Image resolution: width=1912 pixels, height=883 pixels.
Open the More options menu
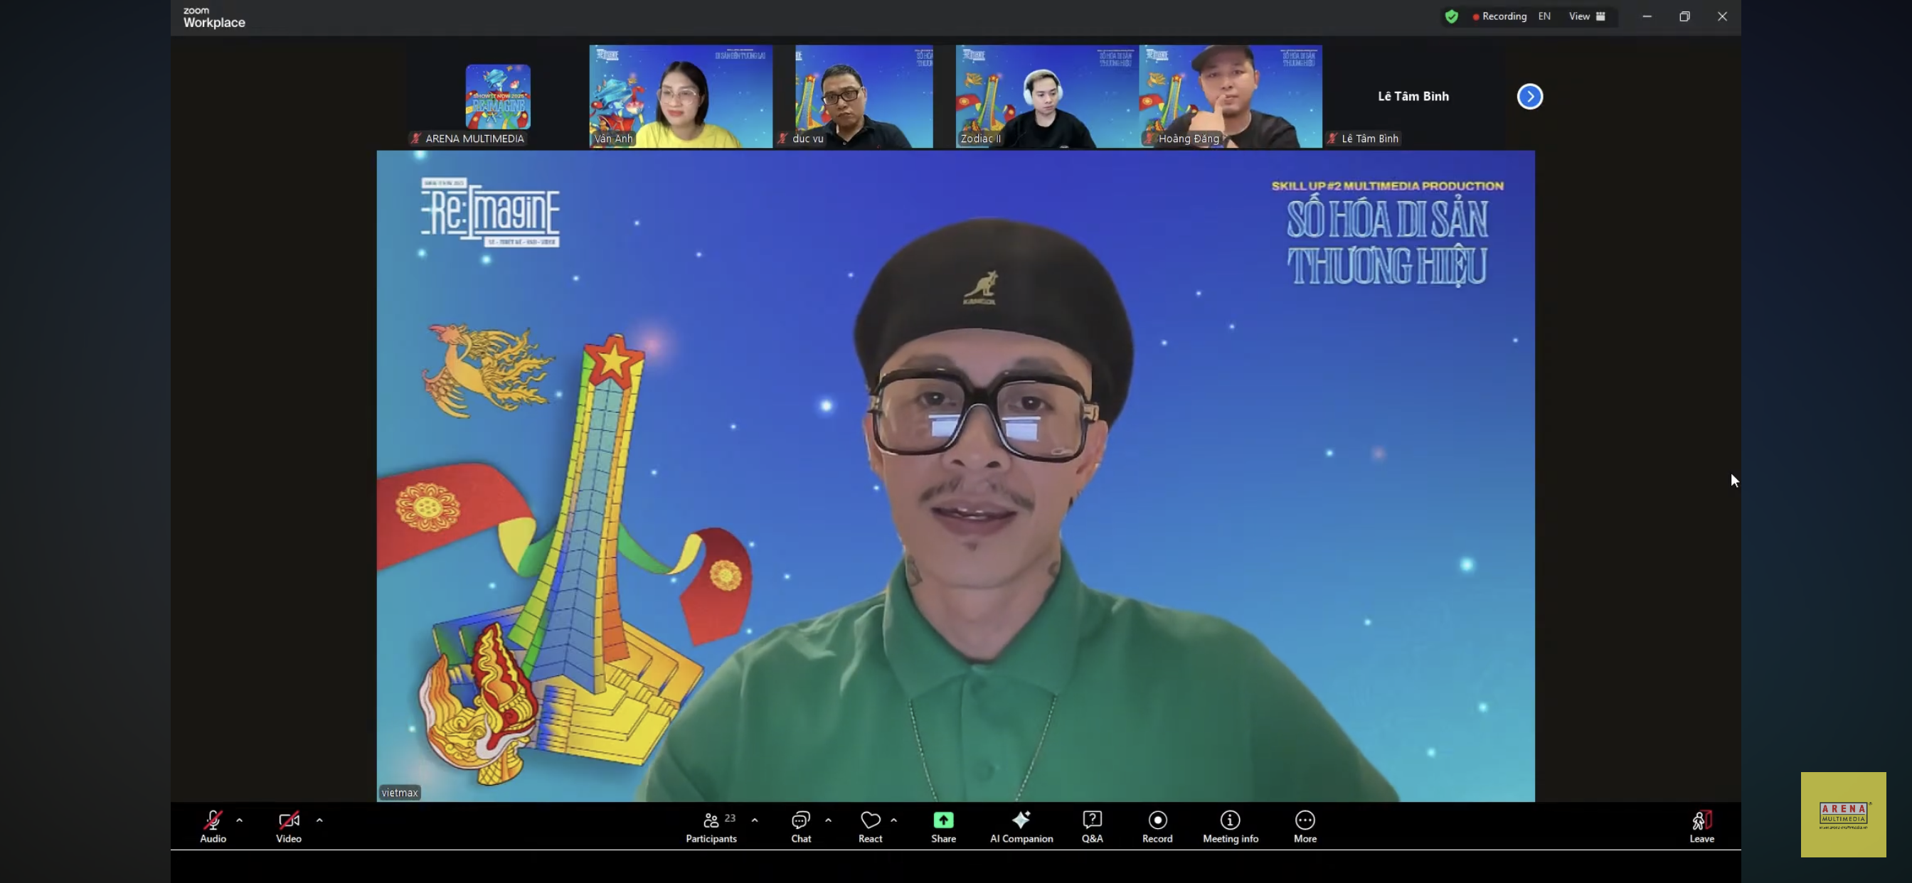click(x=1305, y=826)
